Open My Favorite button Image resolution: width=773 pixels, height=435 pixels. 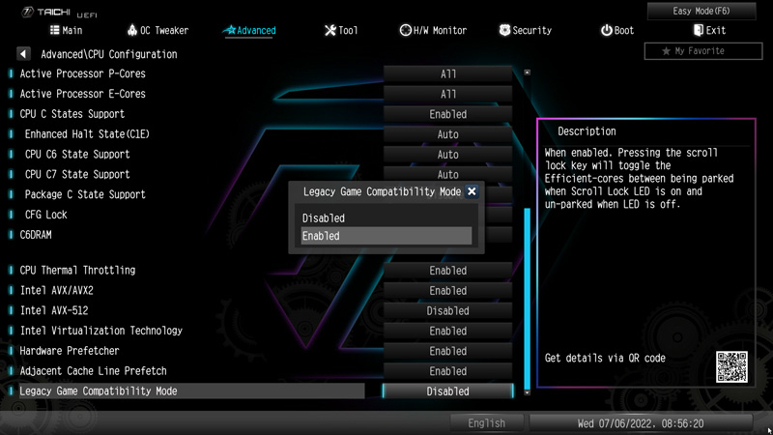[703, 51]
